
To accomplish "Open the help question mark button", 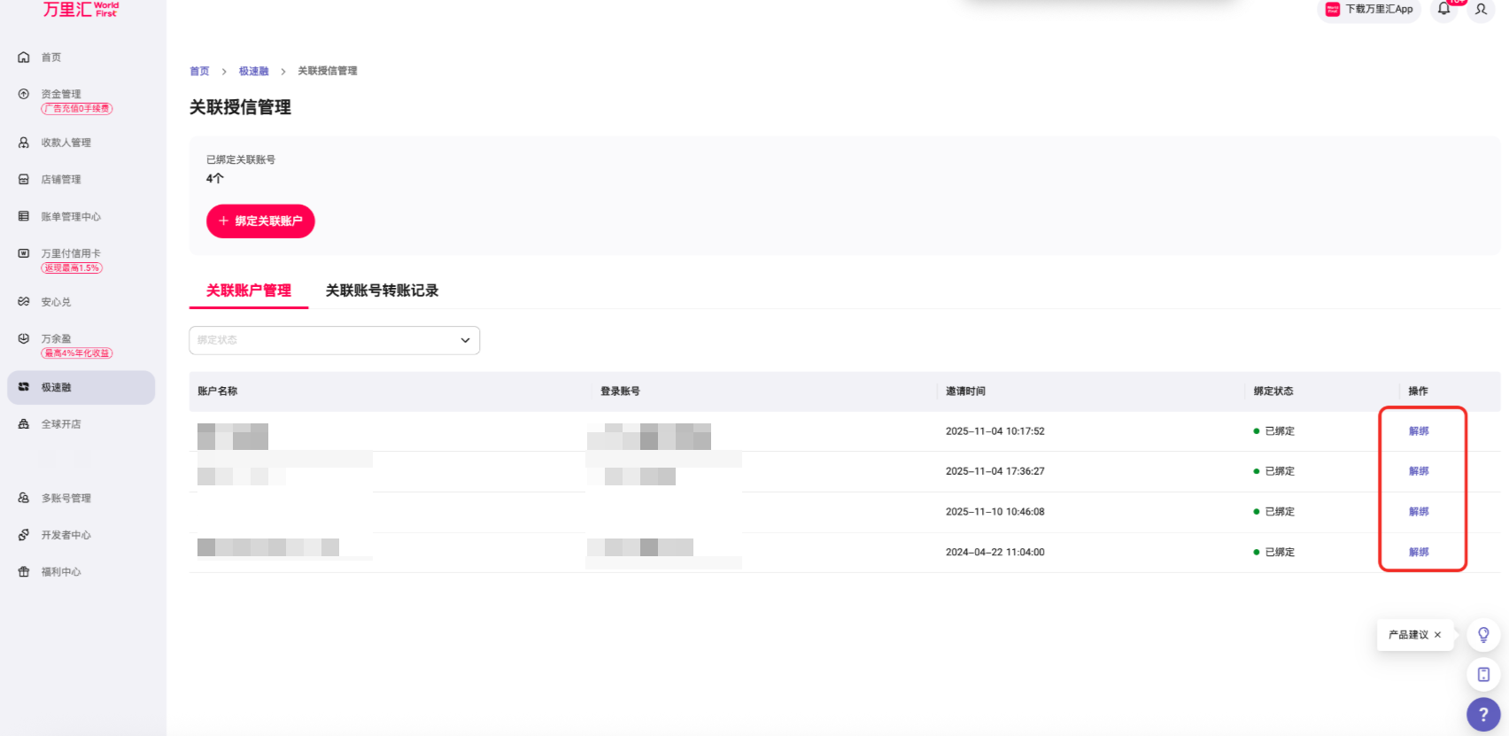I will pos(1483,715).
